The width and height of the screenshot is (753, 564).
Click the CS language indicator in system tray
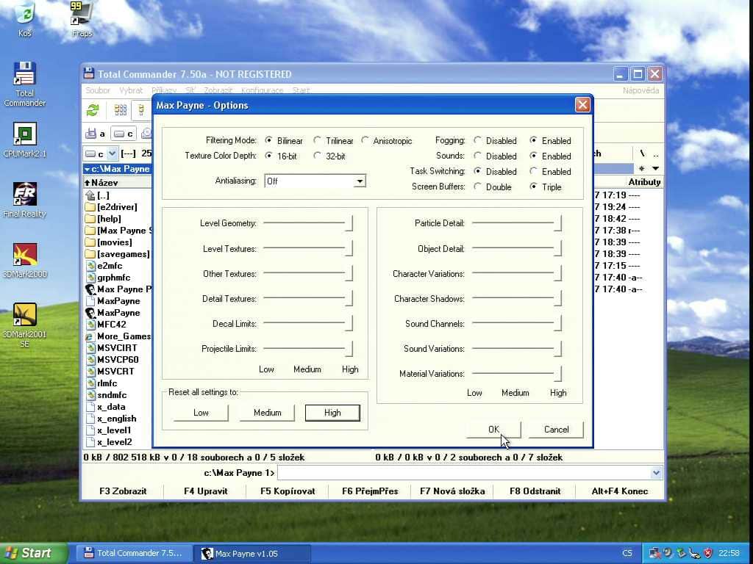click(627, 553)
